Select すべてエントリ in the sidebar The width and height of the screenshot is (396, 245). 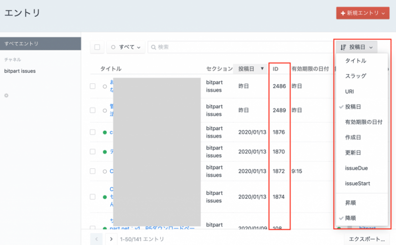click(21, 44)
